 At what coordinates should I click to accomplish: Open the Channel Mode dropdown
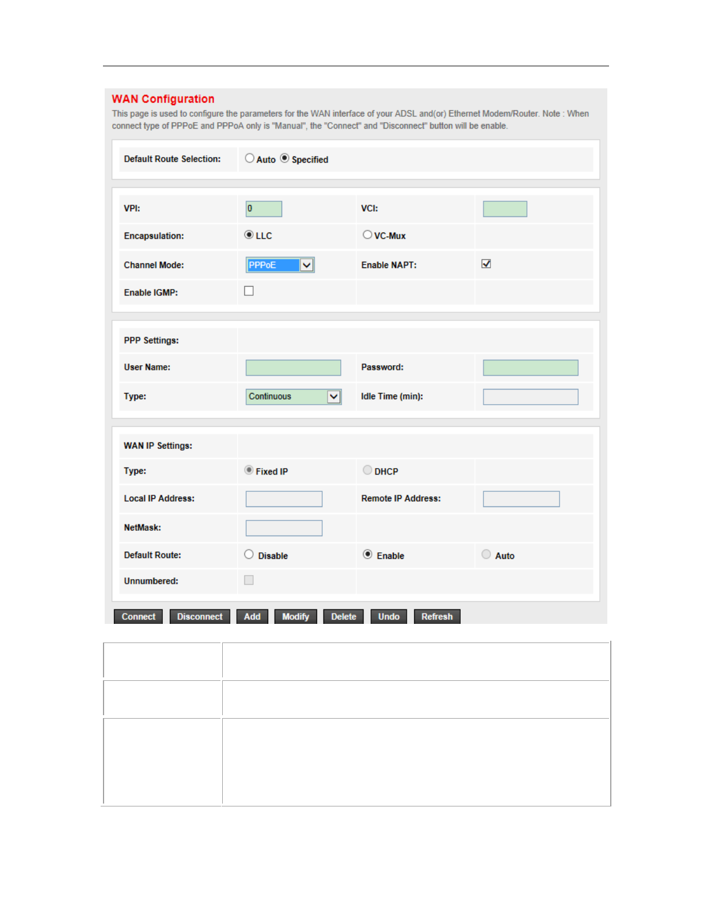(280, 265)
